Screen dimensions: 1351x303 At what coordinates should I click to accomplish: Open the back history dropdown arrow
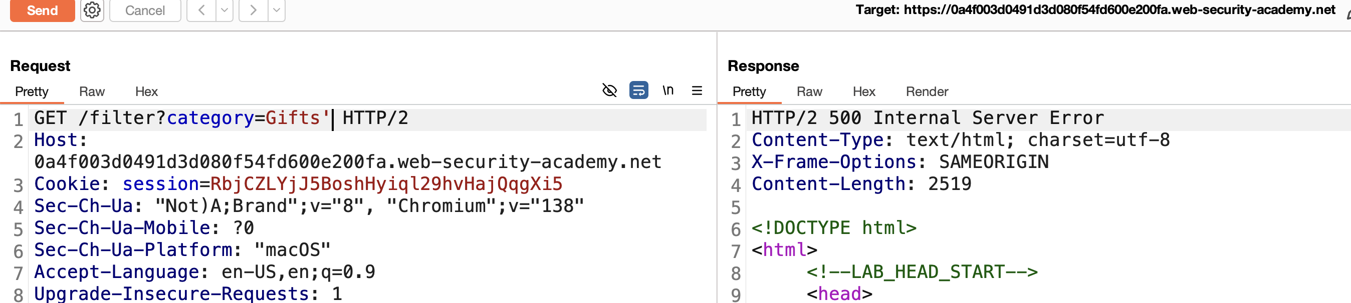224,10
